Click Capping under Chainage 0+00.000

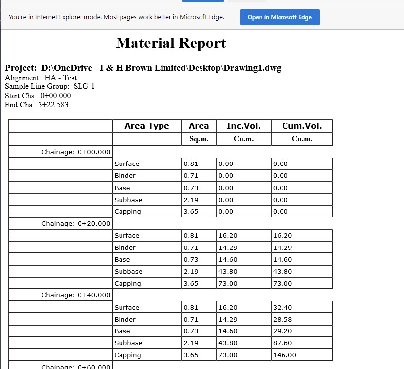pyautogui.click(x=127, y=211)
